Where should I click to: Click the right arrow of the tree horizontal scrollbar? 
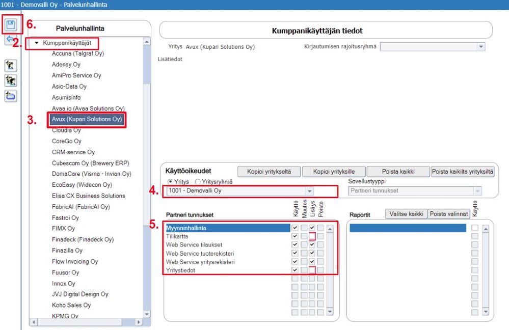coord(139,322)
